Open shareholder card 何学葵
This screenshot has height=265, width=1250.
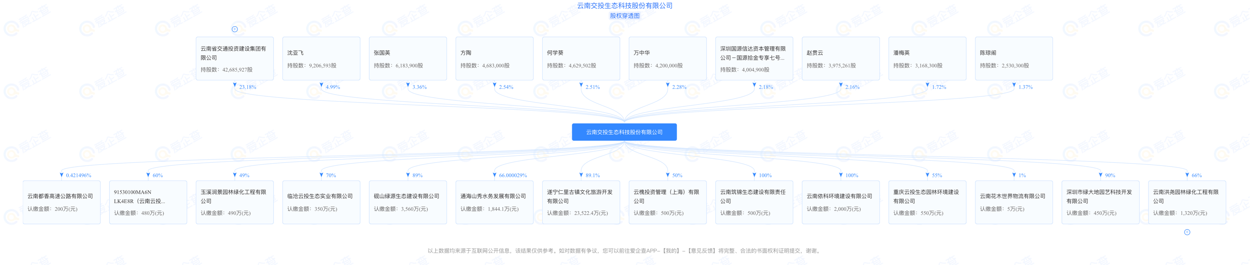point(581,59)
